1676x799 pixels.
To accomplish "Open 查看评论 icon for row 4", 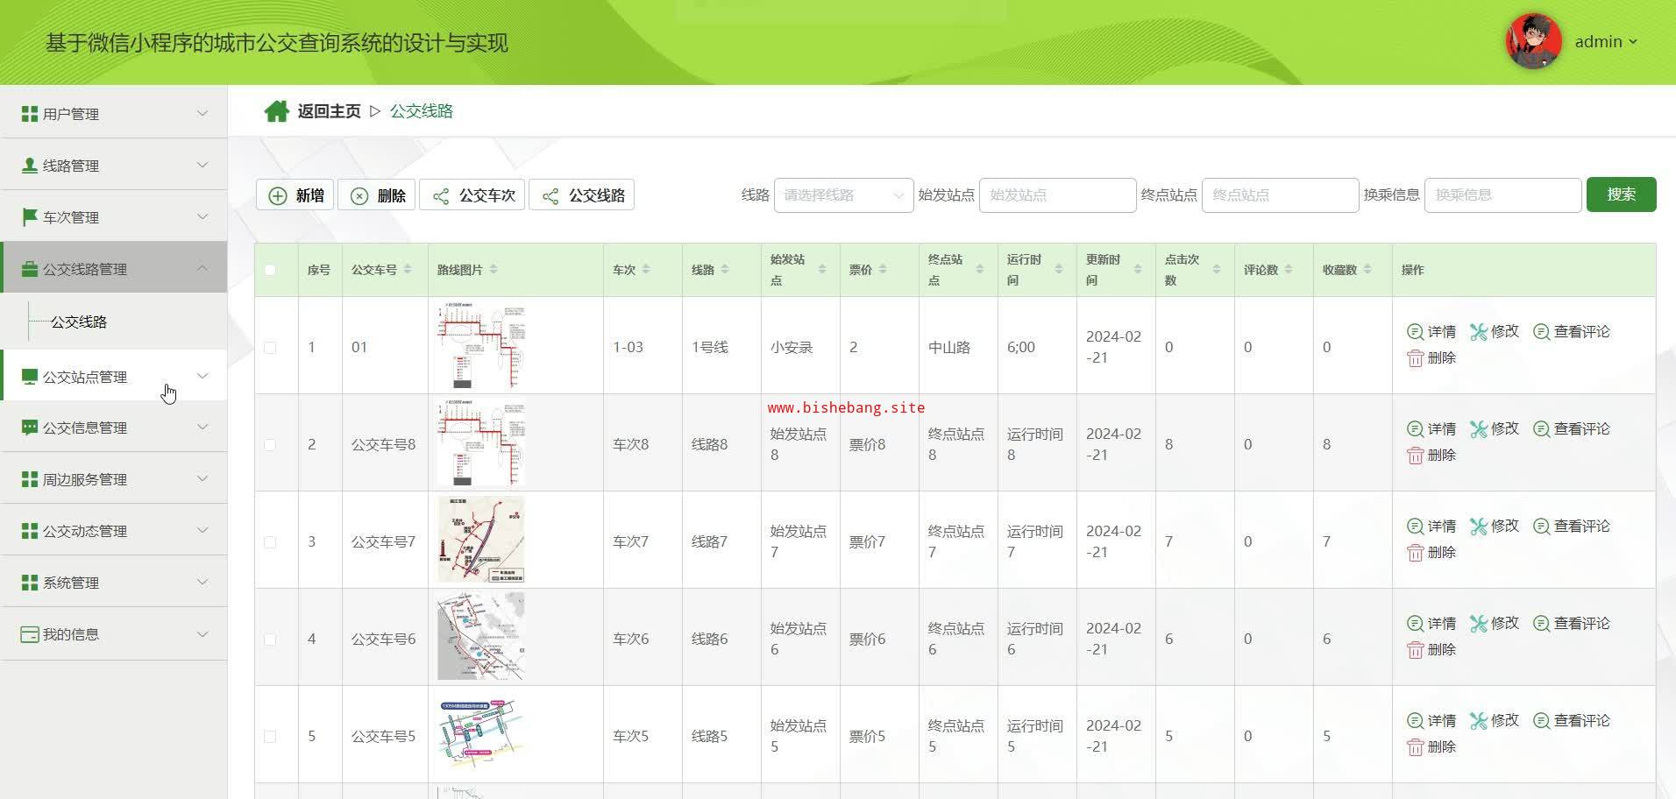I will (x=1541, y=624).
